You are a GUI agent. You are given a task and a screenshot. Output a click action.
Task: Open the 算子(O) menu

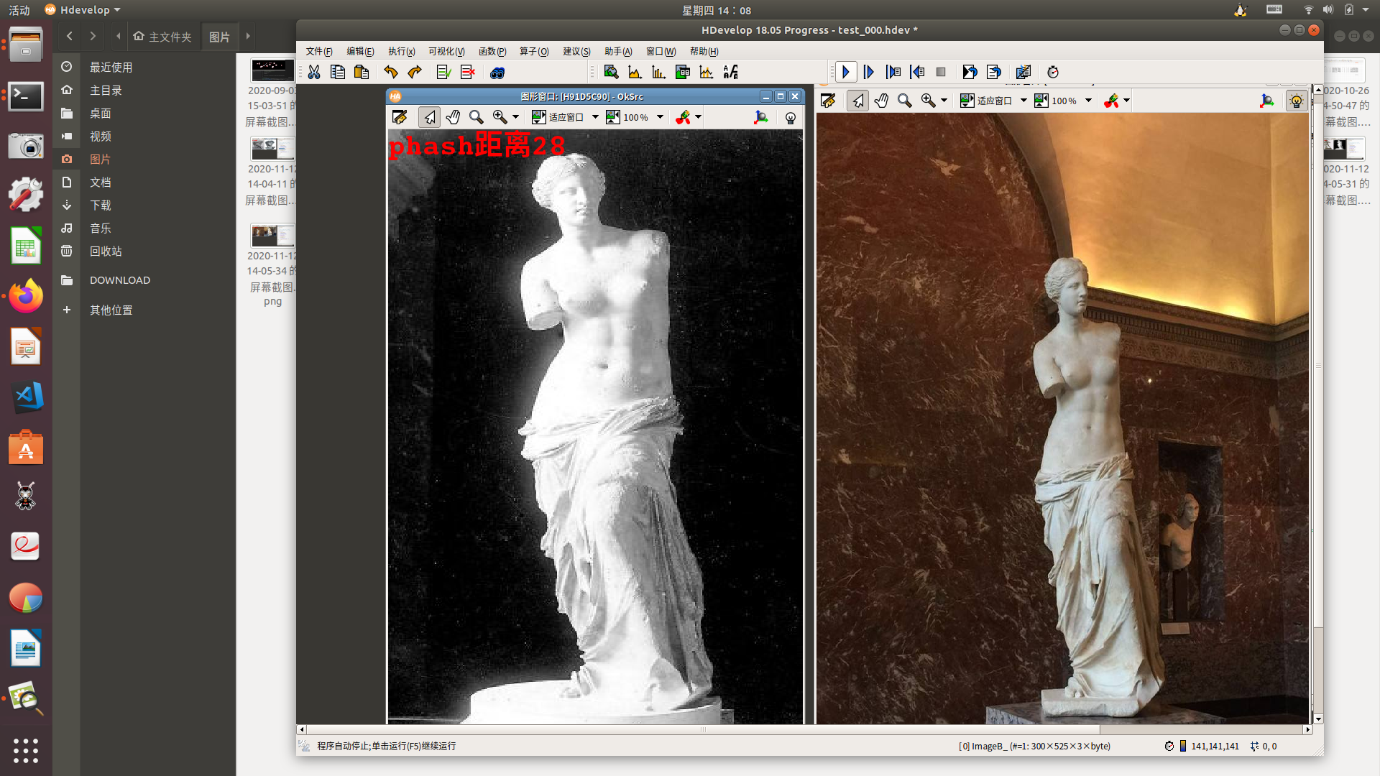pos(534,51)
